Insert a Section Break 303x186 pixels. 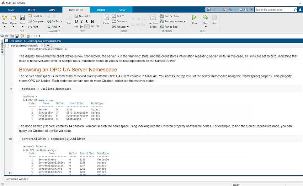click(153, 21)
